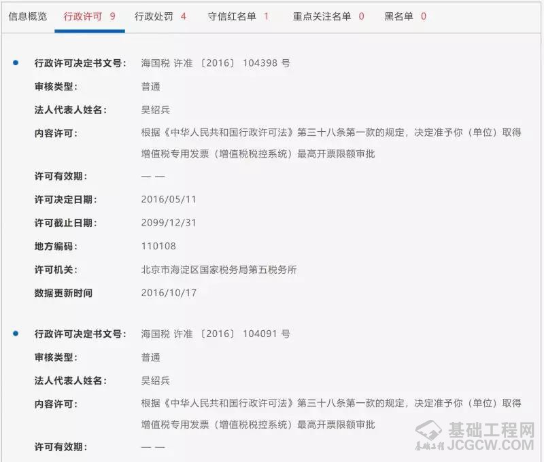
Task: View the 重点关注名单 tab
Action: [328, 16]
